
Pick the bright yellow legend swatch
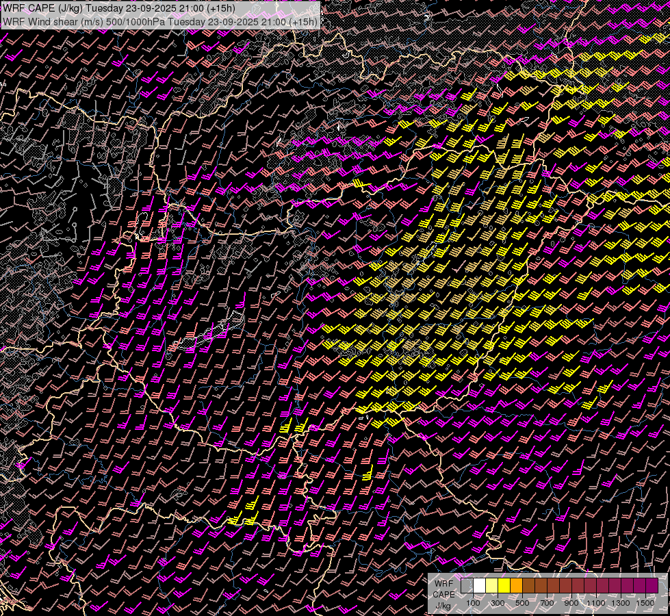(x=504, y=586)
